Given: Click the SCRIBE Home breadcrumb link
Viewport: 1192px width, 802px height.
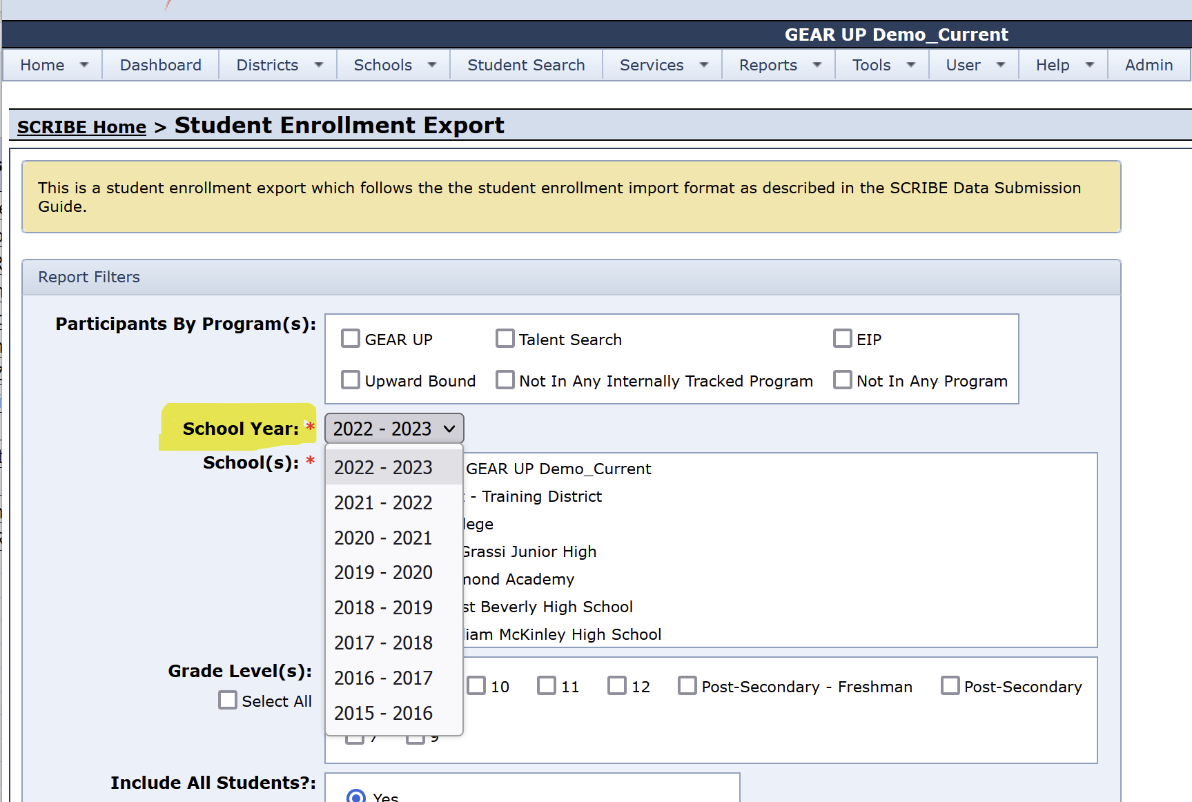Looking at the screenshot, I should 81,127.
